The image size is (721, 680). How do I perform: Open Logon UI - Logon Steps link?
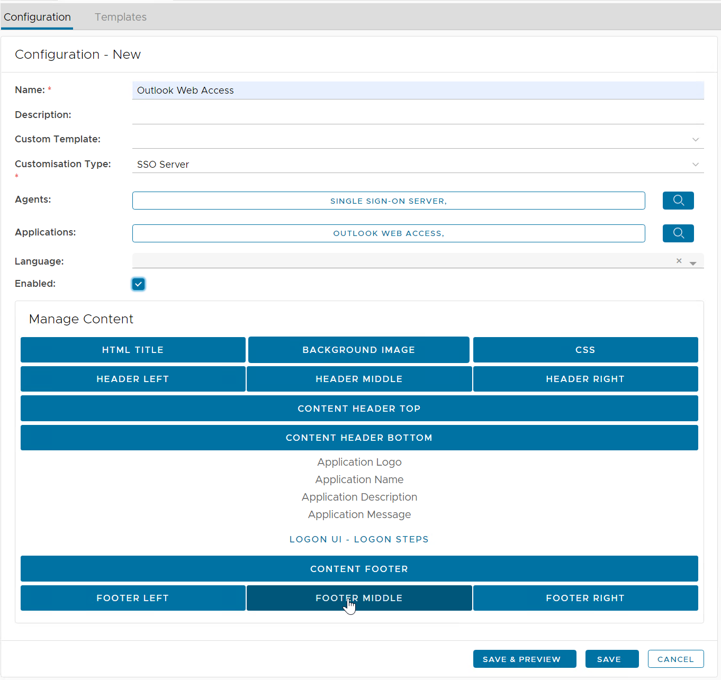click(359, 539)
